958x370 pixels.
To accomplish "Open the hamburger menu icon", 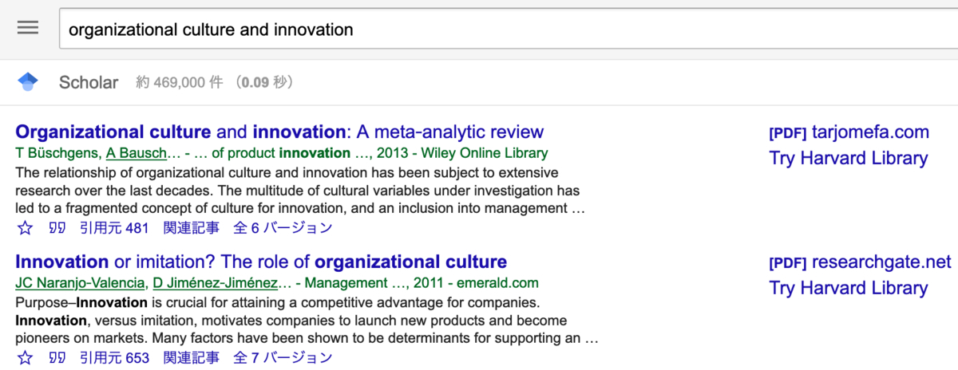I will point(28,28).
